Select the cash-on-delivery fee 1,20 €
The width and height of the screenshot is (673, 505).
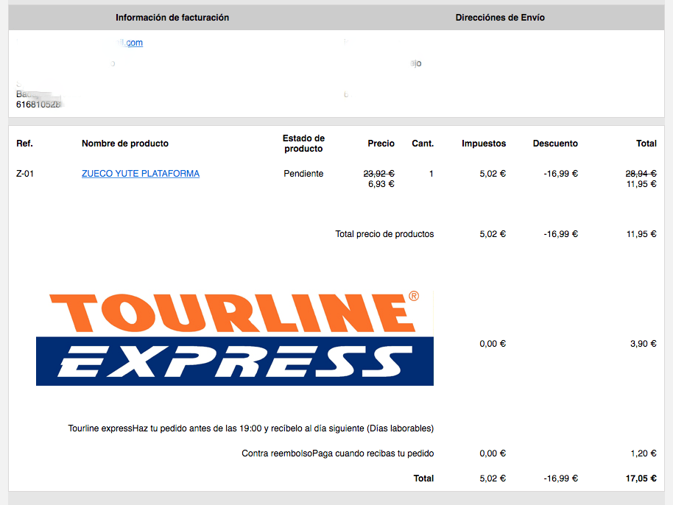click(x=644, y=453)
